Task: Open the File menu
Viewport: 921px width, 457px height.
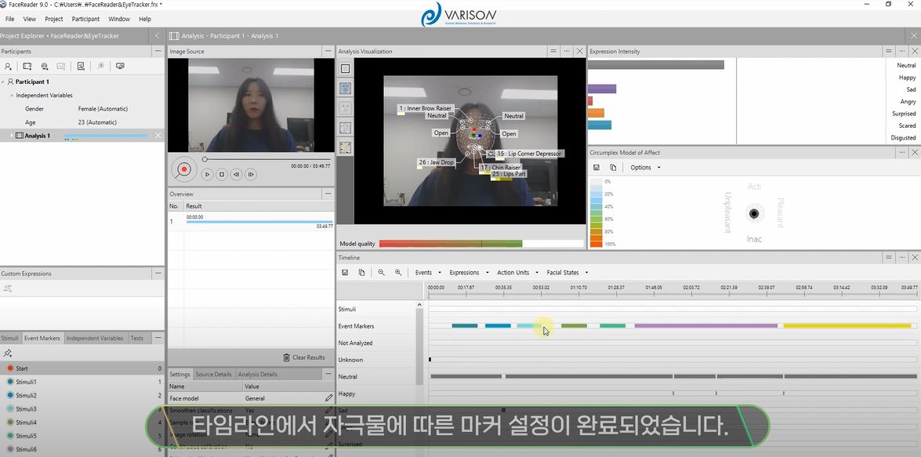Action: click(10, 19)
